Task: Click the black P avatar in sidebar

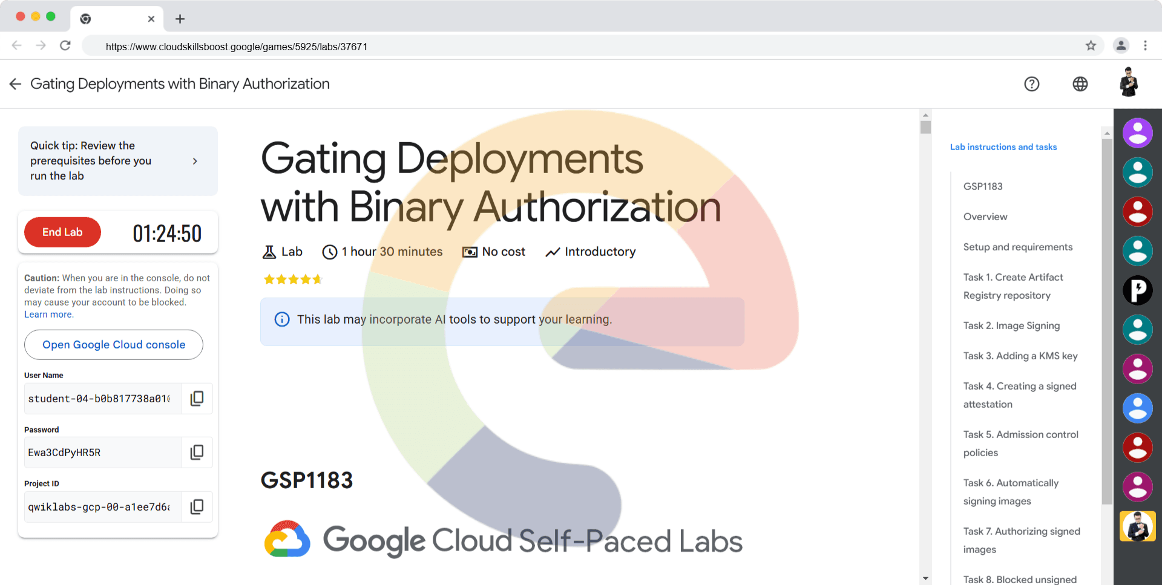Action: point(1137,290)
